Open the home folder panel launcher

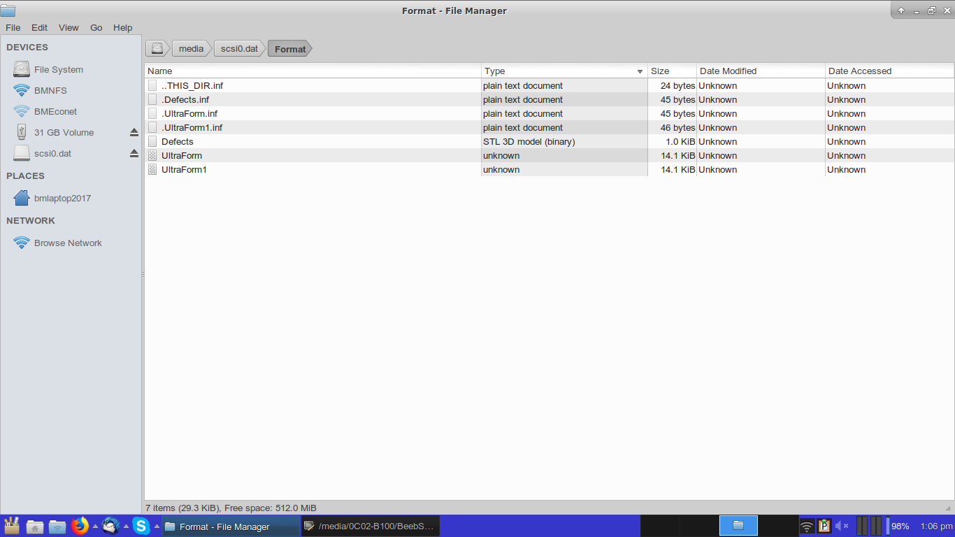[x=35, y=527]
